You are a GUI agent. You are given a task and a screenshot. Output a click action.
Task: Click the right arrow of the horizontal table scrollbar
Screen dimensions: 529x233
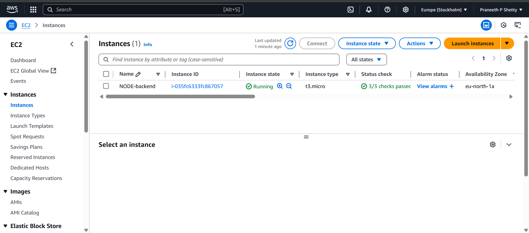(x=511, y=97)
